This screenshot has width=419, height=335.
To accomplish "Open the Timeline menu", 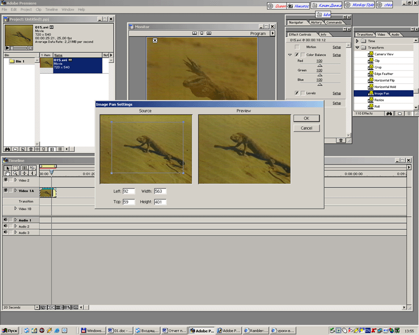I will [x=51, y=9].
